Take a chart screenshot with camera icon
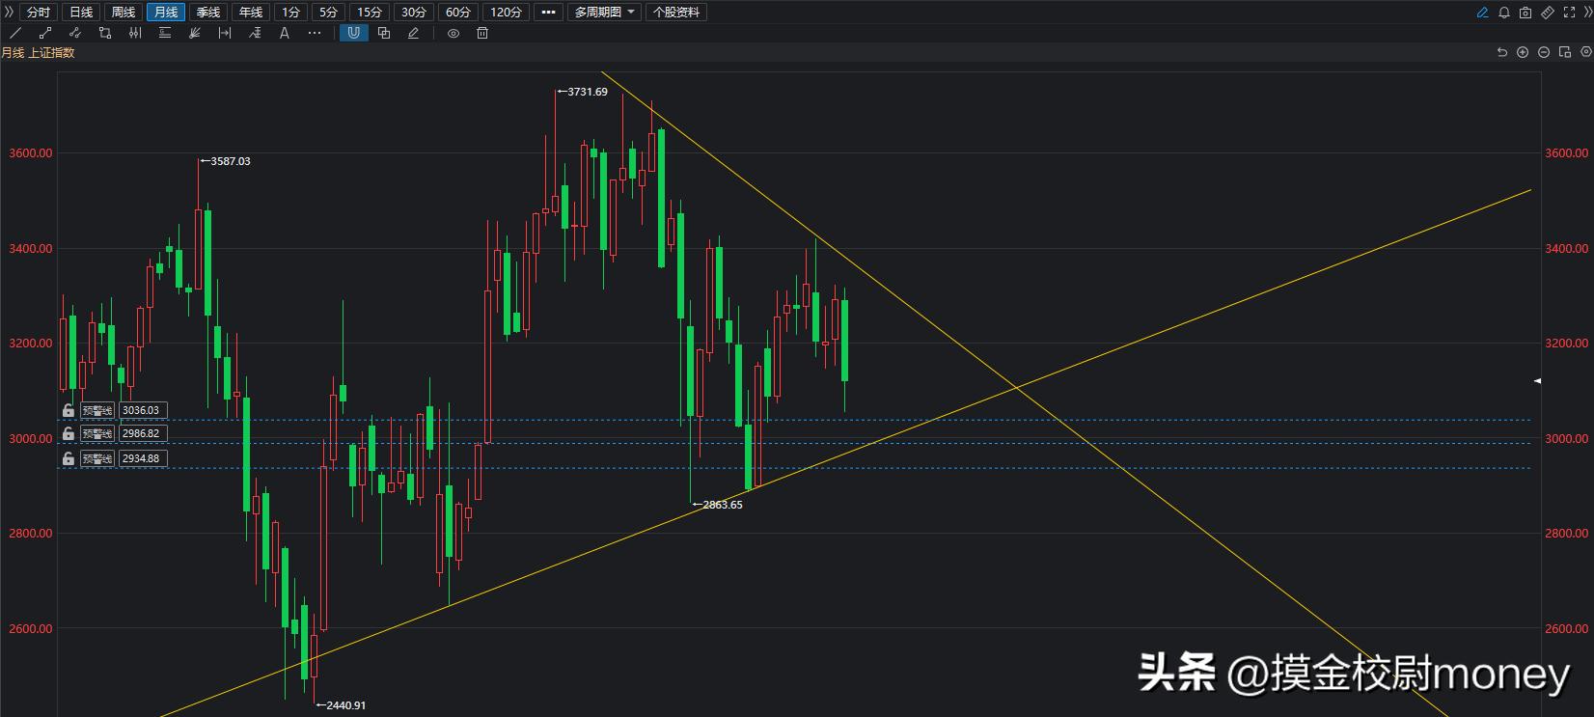Viewport: 1594px width, 717px height. [1525, 13]
